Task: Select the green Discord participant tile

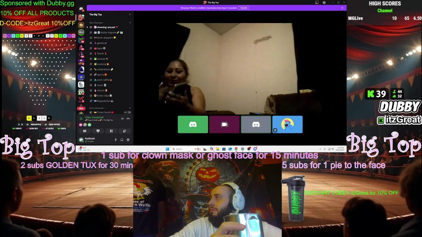Action: tap(193, 124)
